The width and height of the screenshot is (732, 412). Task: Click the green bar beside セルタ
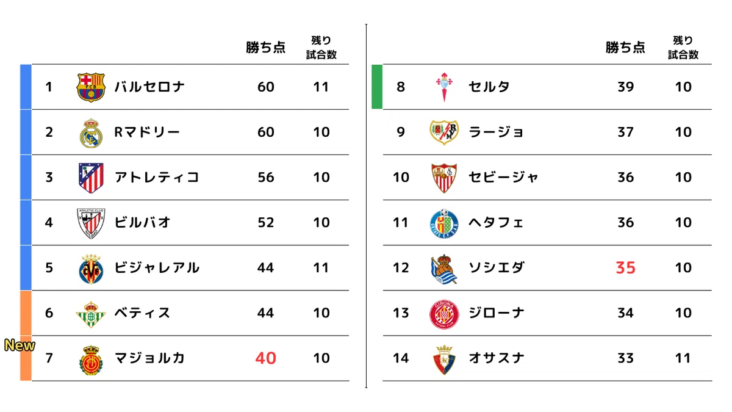click(377, 87)
